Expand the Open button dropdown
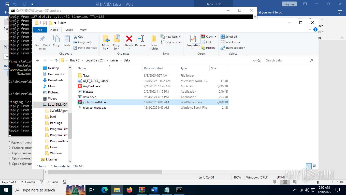 [x=215, y=37]
